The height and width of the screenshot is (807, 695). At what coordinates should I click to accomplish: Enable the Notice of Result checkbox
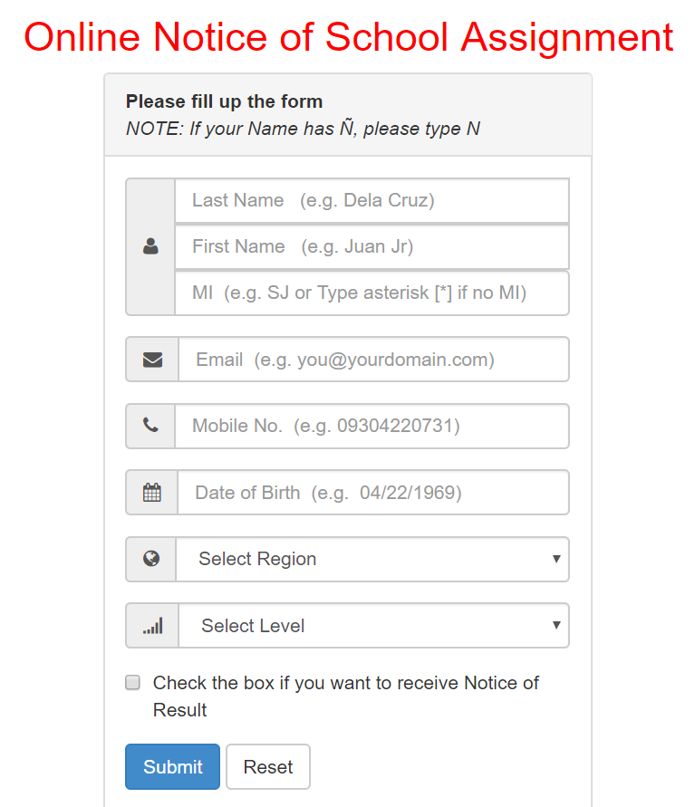[133, 682]
